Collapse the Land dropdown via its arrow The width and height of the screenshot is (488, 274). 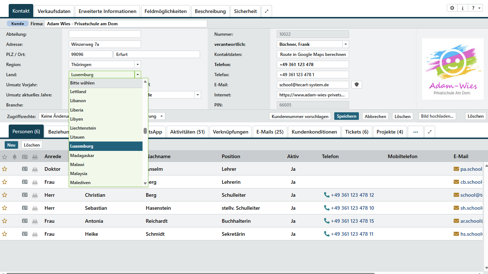137,75
